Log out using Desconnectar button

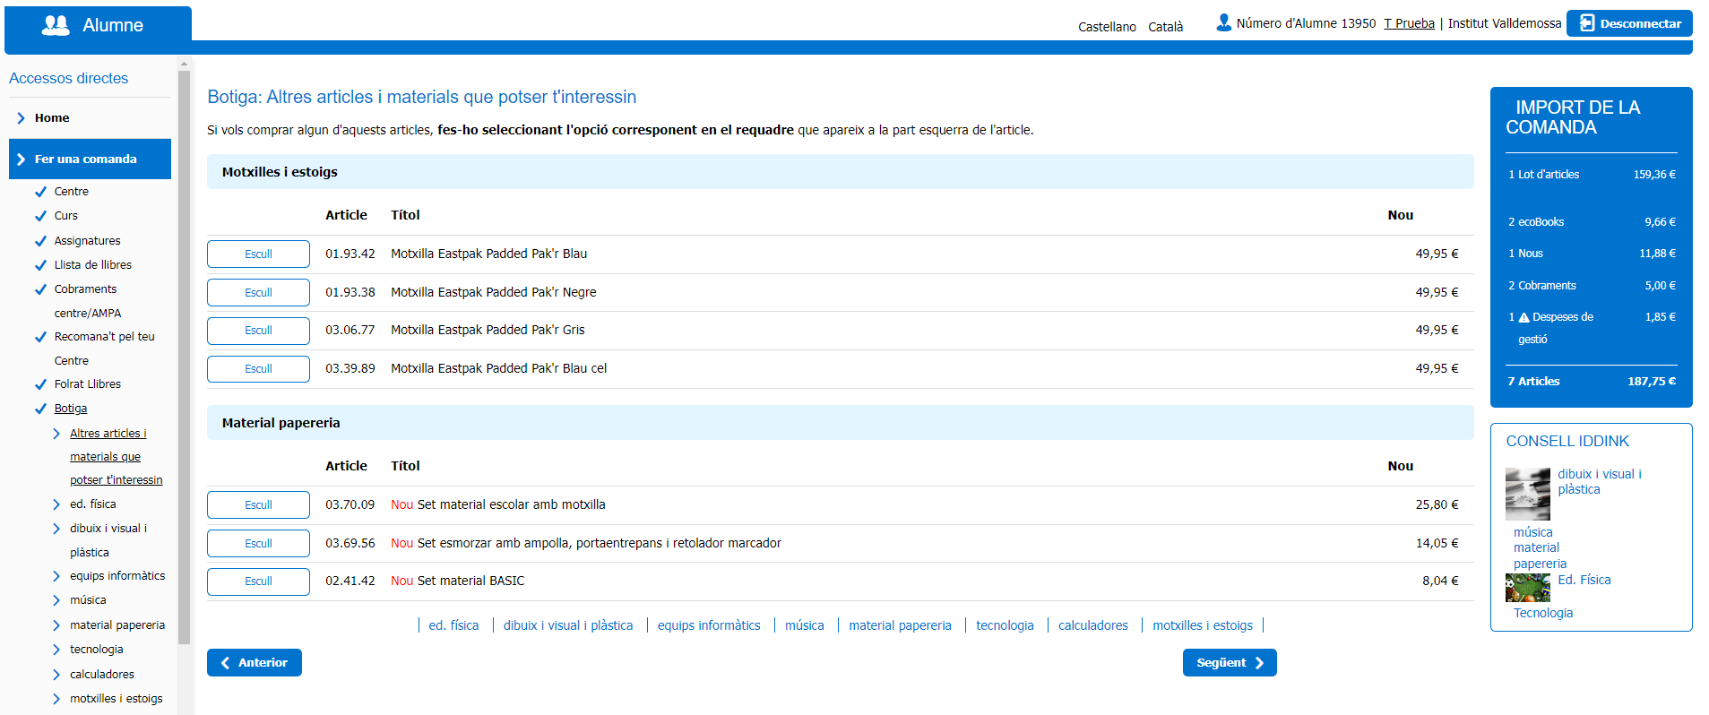click(x=1628, y=23)
